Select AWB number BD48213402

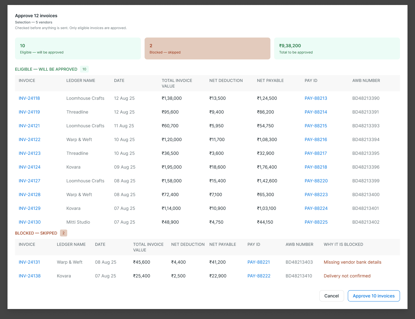(x=366, y=222)
